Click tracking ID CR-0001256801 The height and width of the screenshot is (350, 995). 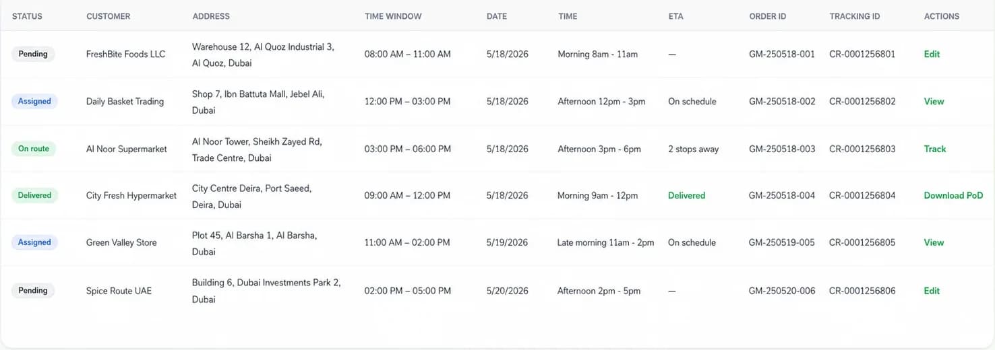862,54
